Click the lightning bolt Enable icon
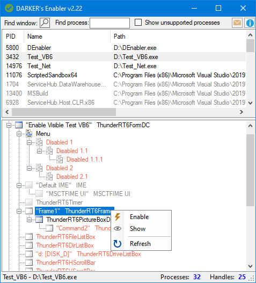 (118, 217)
